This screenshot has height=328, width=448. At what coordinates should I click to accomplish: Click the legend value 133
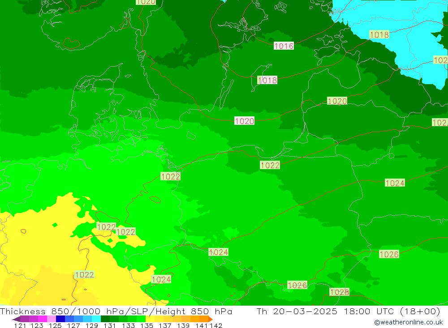point(128,325)
